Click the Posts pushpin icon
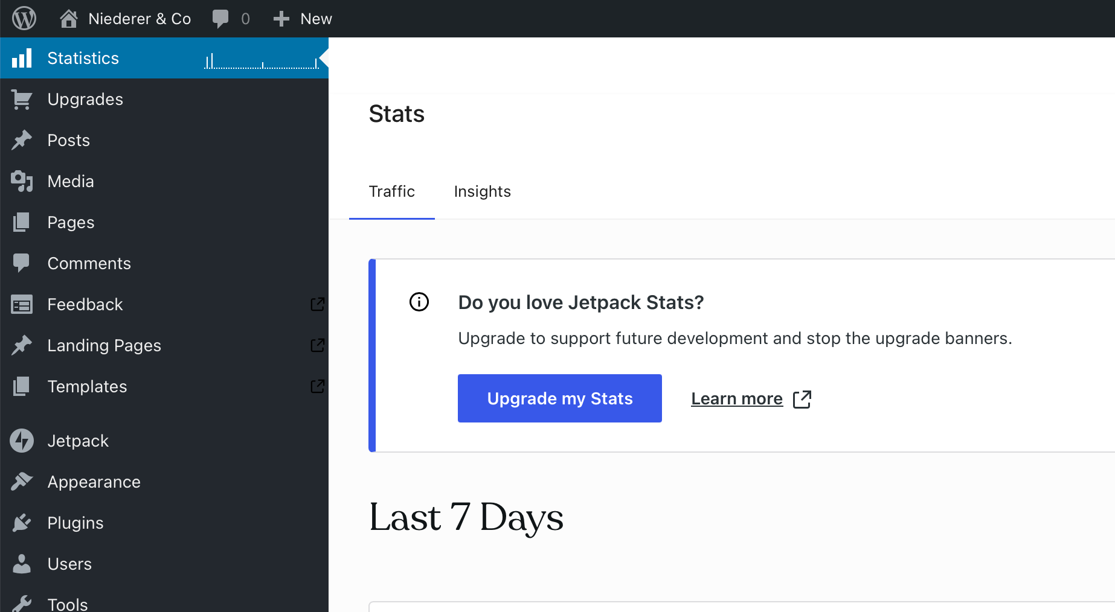The height and width of the screenshot is (612, 1115). tap(22, 140)
